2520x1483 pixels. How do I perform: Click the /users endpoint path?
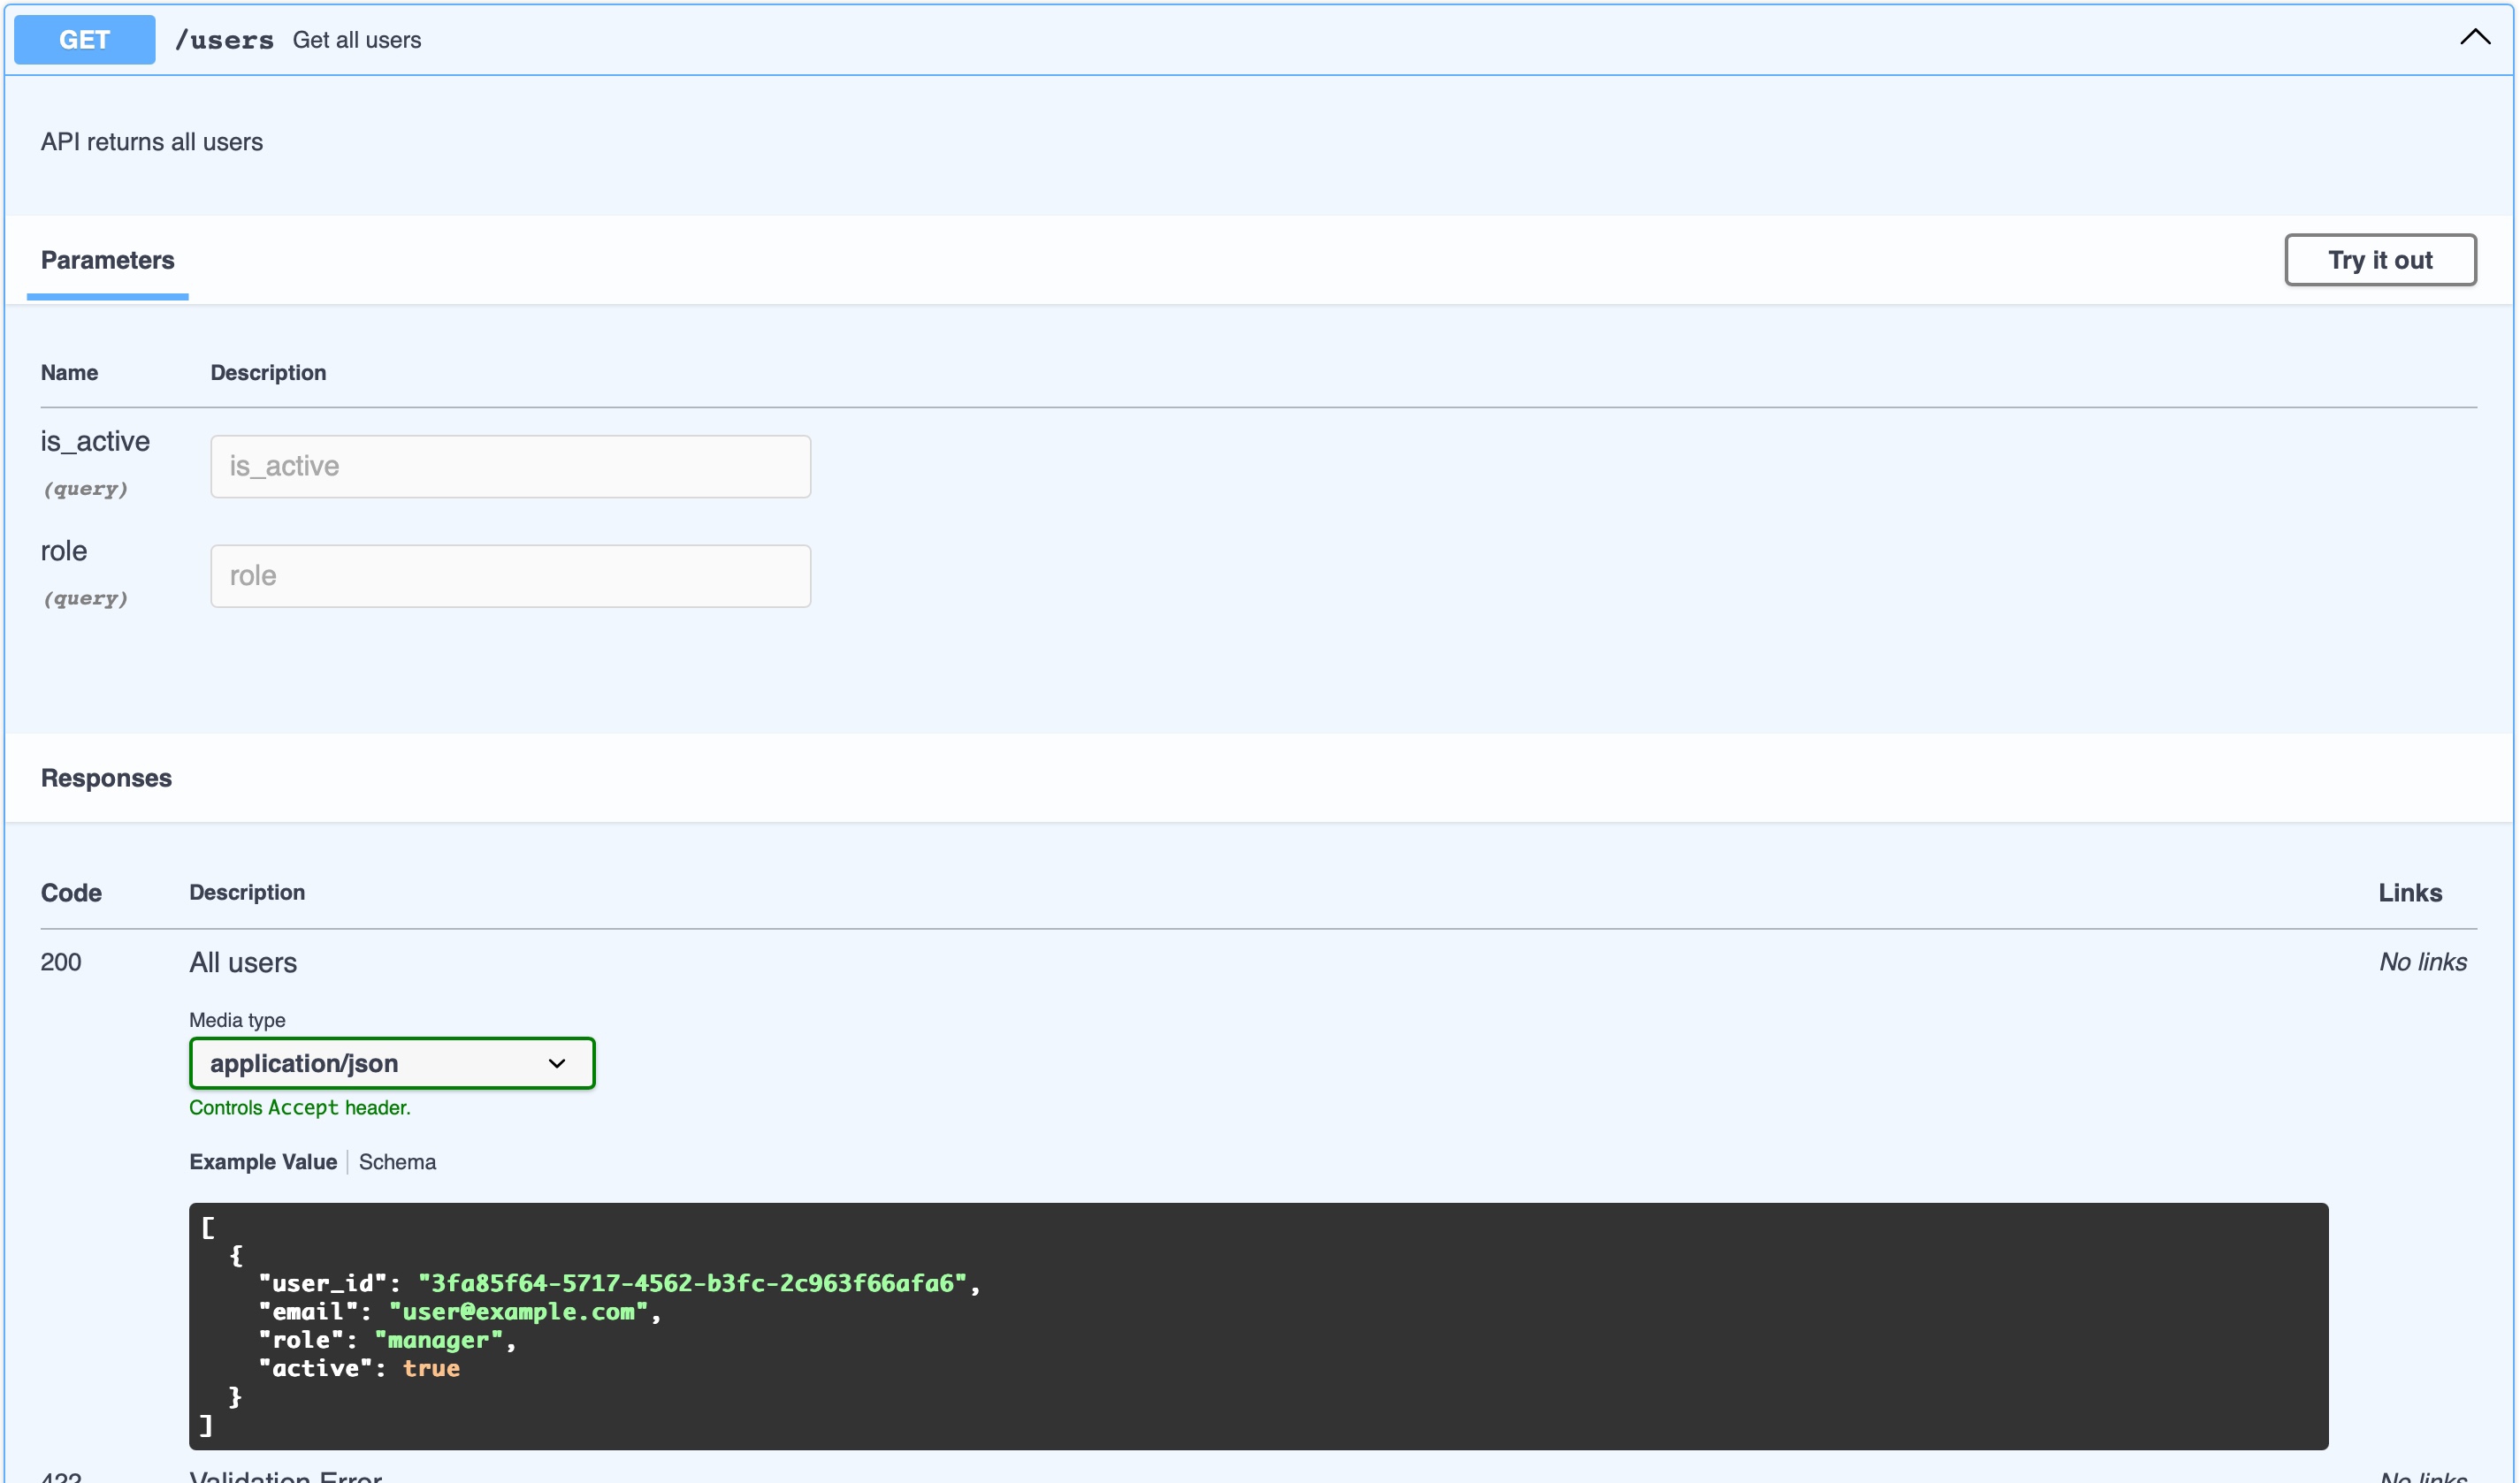click(x=224, y=40)
